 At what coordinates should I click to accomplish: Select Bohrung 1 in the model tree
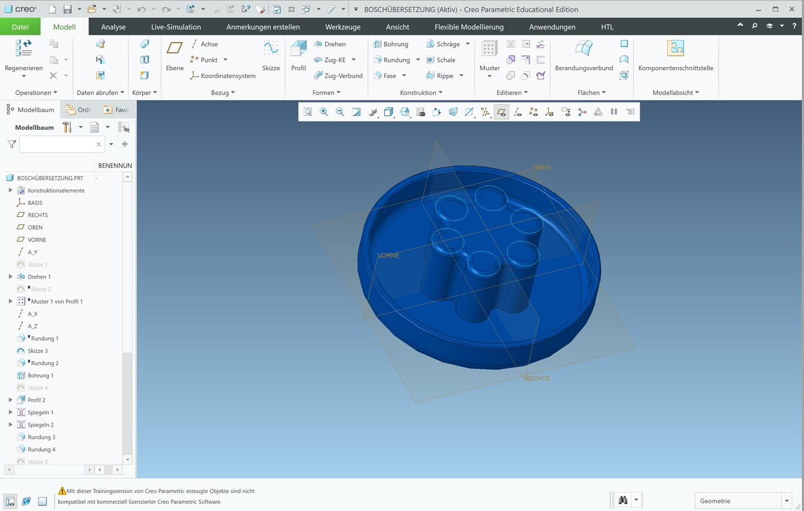[41, 375]
